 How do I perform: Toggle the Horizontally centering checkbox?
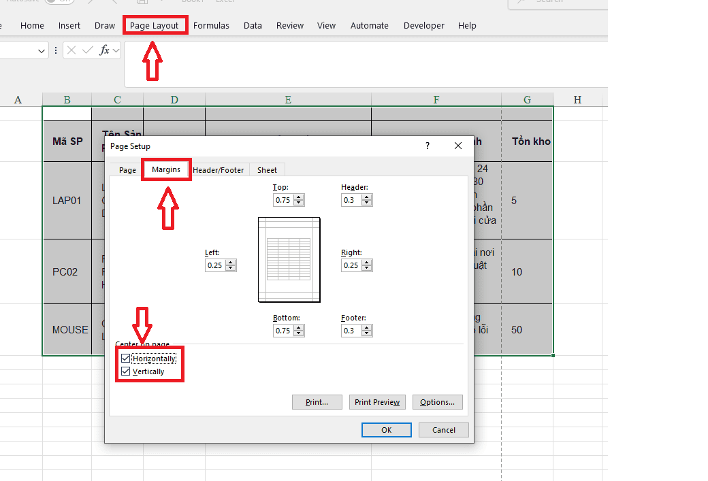point(125,359)
